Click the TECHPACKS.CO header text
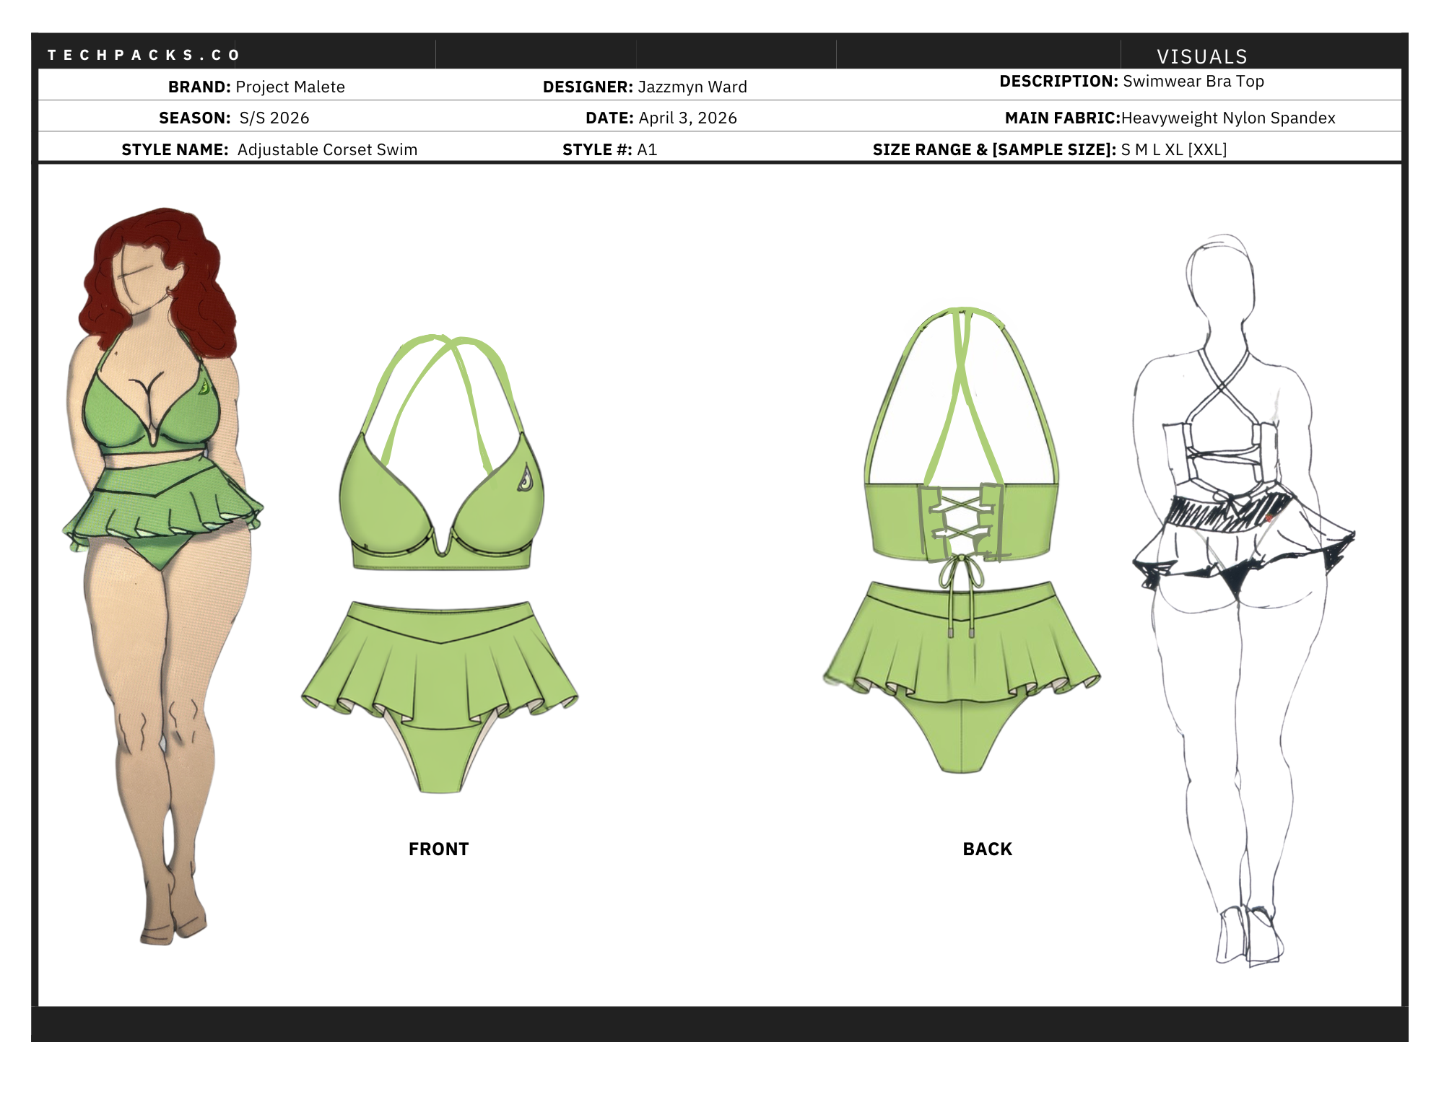 coord(143,55)
